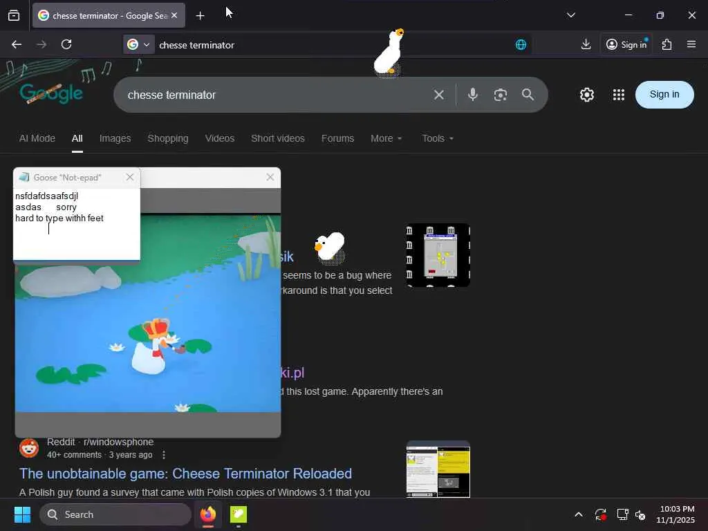Switch to Images results tab
The height and width of the screenshot is (531, 708).
click(115, 138)
